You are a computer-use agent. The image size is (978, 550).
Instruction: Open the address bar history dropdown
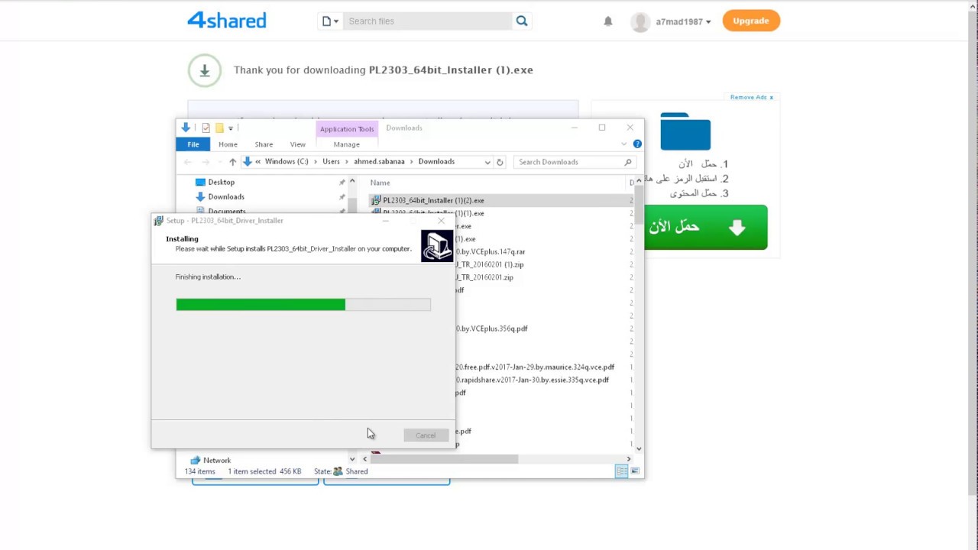tap(487, 162)
